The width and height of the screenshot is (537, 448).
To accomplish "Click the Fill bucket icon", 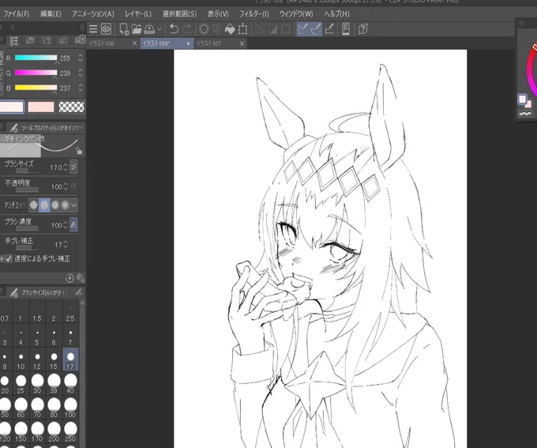I will point(230,29).
